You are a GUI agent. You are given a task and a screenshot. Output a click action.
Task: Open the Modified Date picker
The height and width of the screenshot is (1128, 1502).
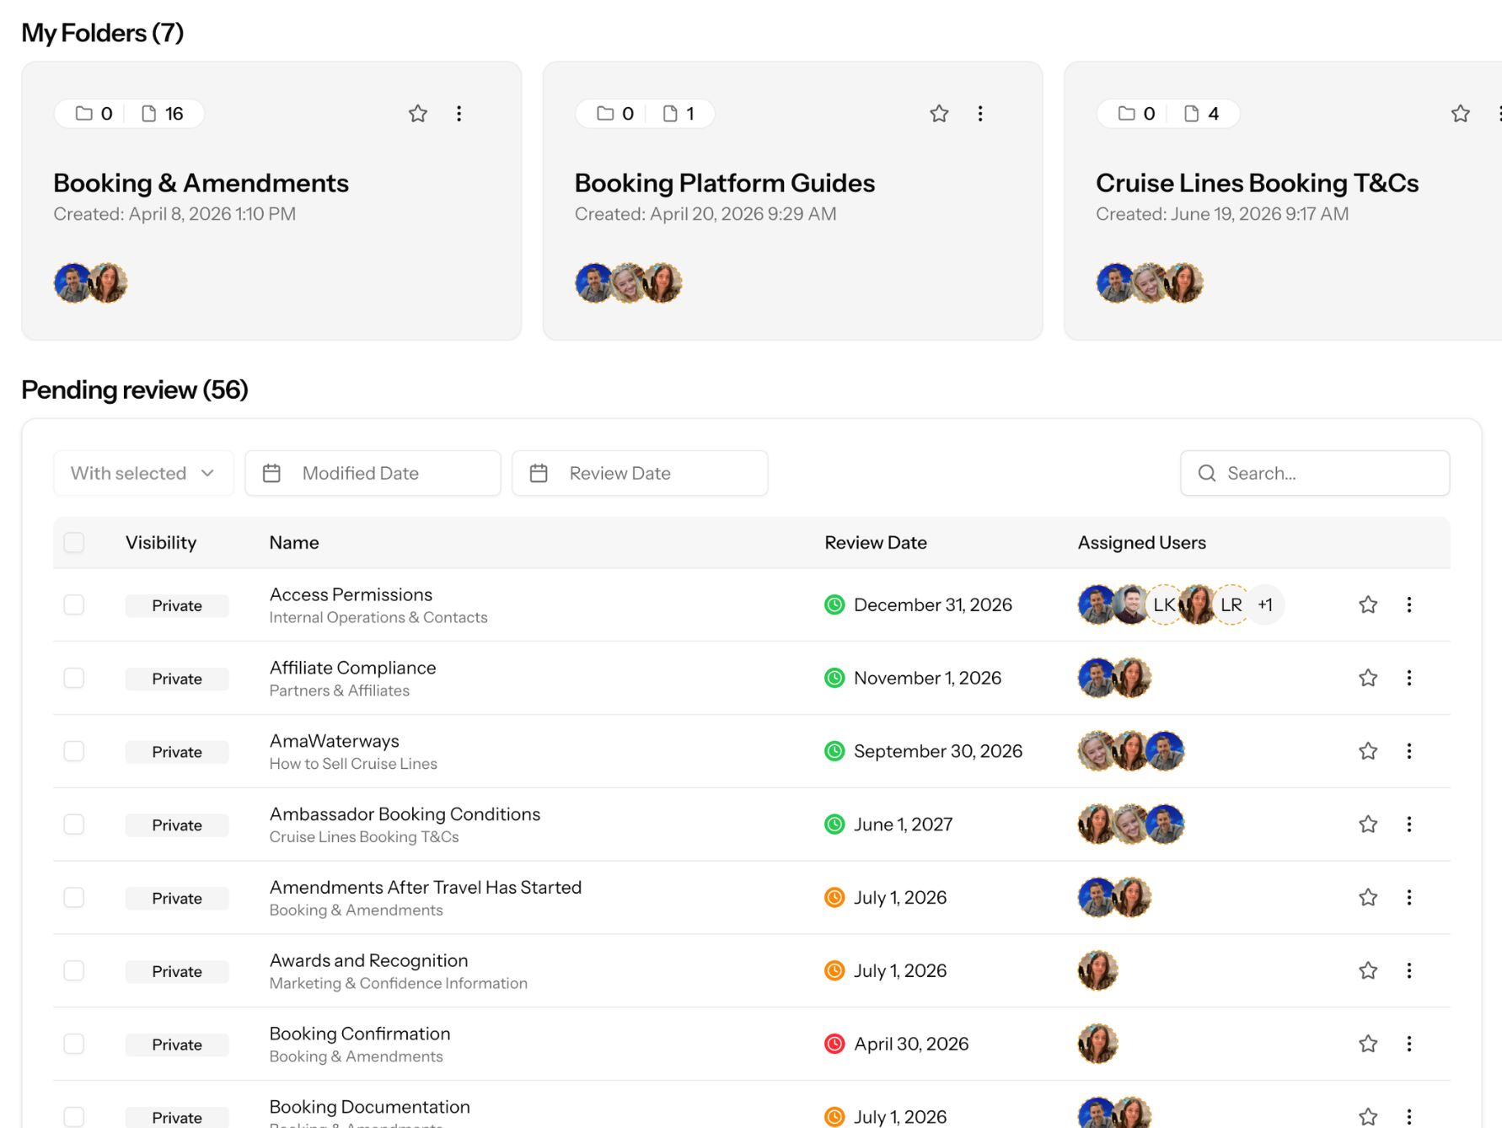pos(373,473)
